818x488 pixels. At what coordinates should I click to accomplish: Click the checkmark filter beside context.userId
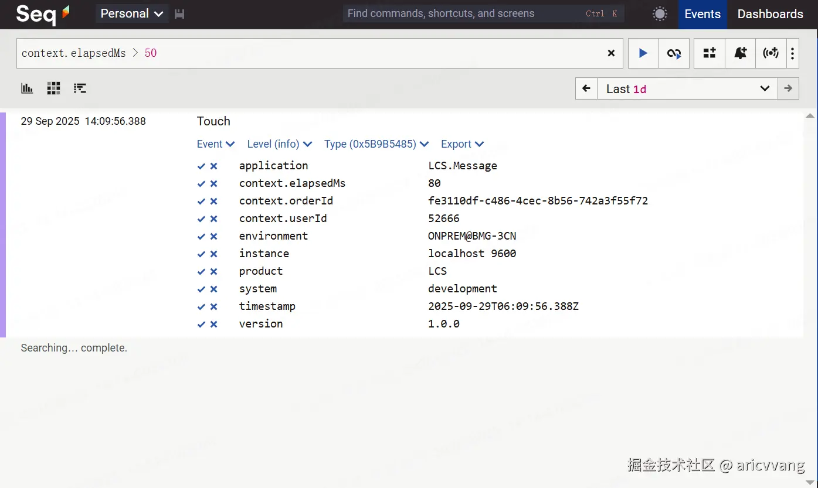201,219
